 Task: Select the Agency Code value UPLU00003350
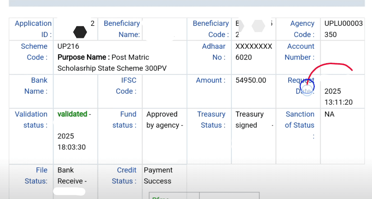(x=343, y=29)
